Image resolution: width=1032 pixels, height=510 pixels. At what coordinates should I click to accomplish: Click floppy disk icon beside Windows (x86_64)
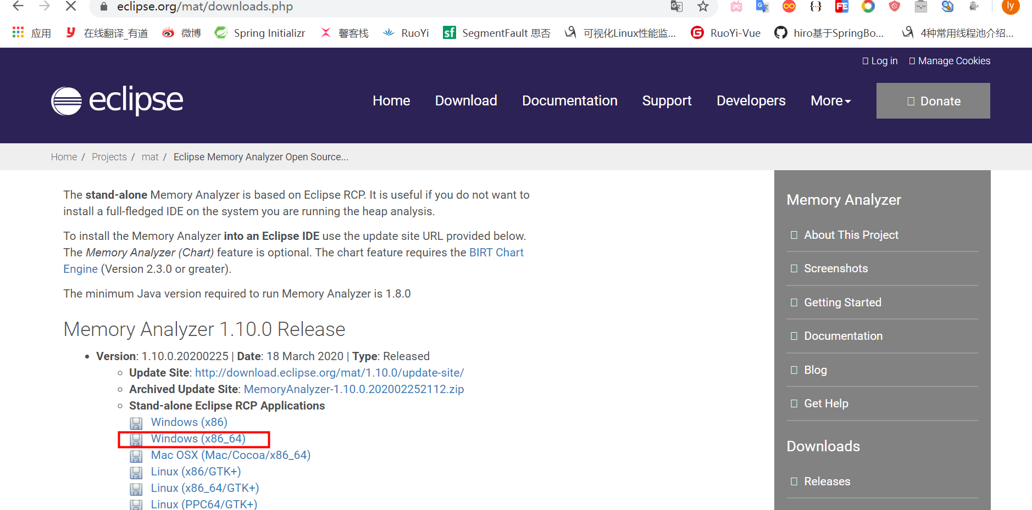tap(136, 440)
